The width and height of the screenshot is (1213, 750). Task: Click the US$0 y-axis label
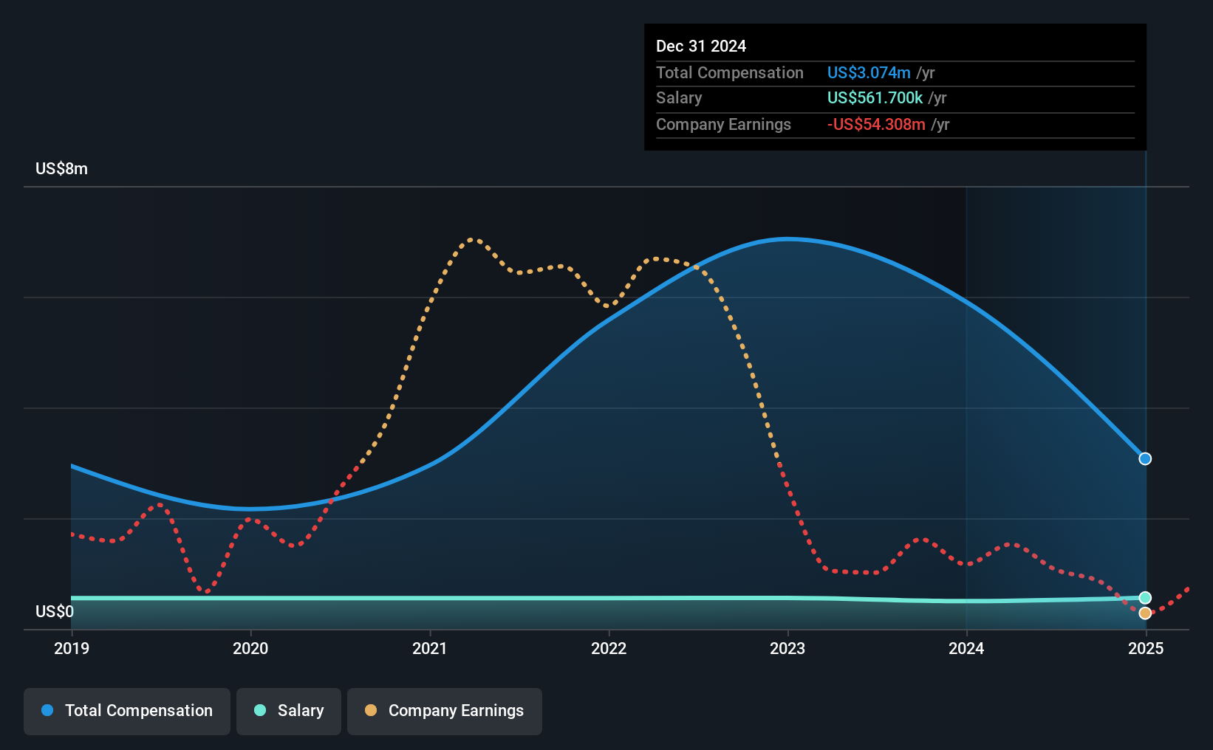click(x=55, y=611)
